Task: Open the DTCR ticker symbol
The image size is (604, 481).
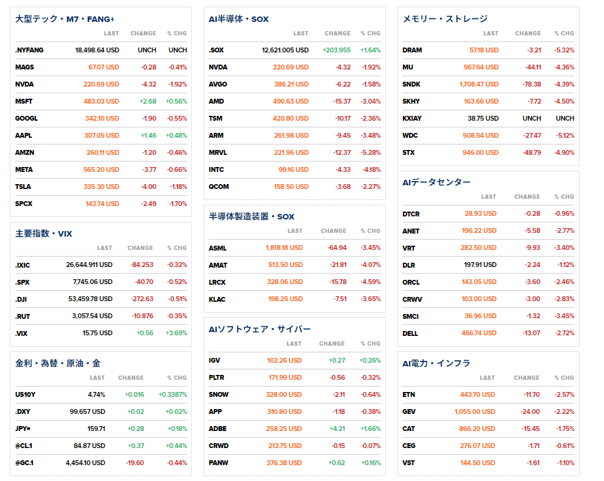Action: click(x=411, y=214)
